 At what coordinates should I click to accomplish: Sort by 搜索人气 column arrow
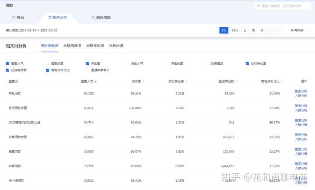95,81
